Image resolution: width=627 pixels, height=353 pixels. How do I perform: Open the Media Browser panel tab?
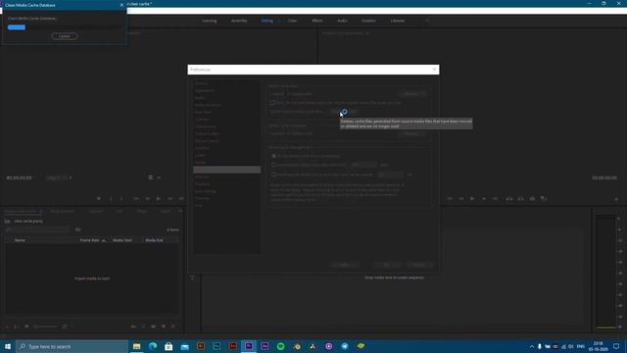(63, 211)
